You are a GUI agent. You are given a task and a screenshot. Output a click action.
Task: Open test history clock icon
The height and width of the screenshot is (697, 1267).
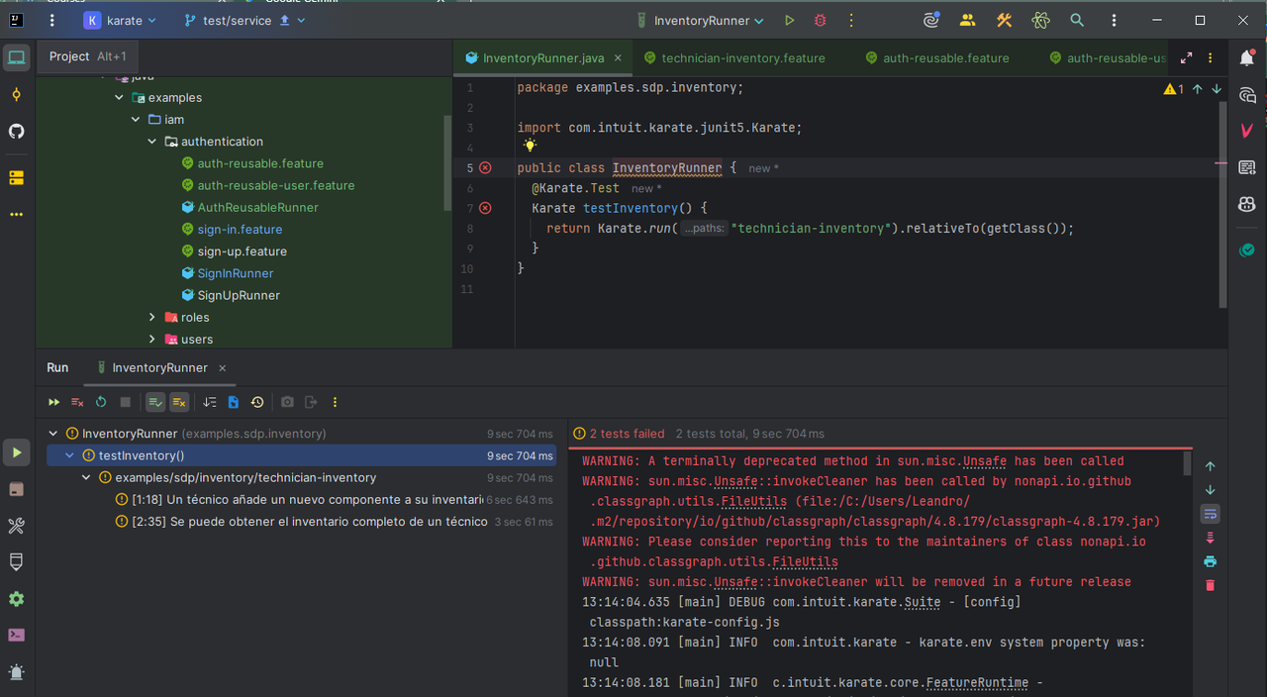[x=257, y=402]
